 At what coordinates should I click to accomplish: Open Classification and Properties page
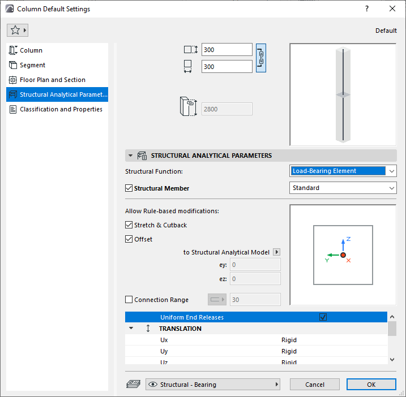(57, 109)
